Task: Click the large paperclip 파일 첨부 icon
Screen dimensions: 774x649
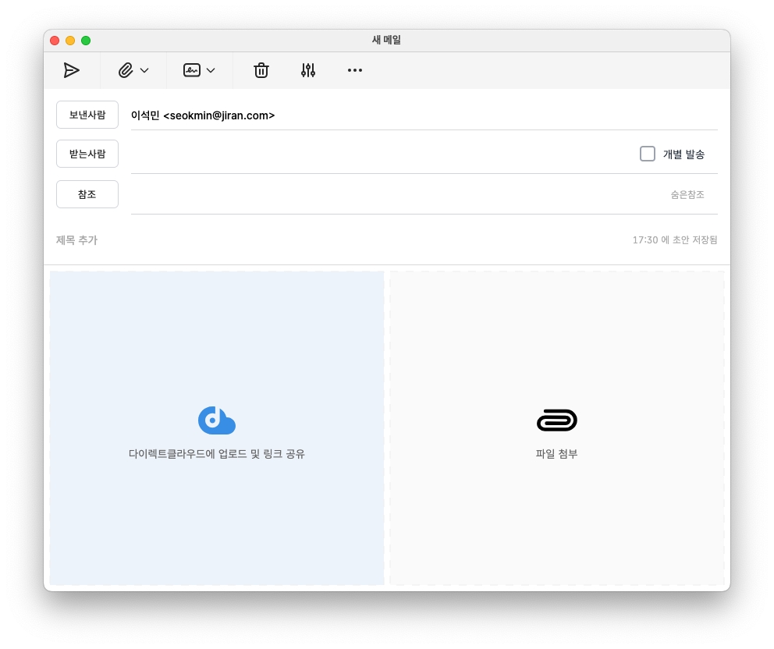Action: point(557,420)
